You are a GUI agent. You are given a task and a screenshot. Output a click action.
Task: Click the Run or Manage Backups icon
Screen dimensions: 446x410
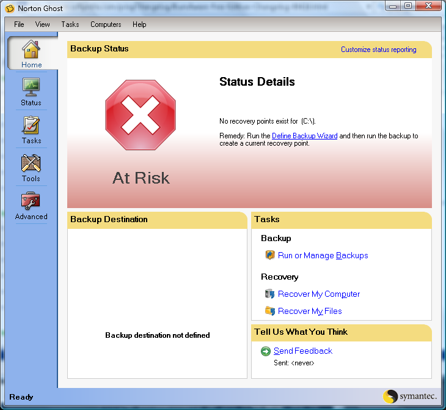point(269,255)
